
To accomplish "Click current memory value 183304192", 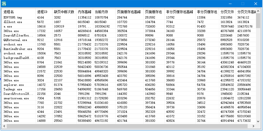I will [x=102, y=26].
